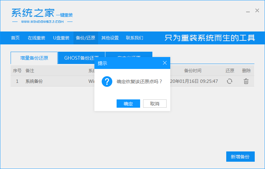Close the 系统之家 application window
This screenshot has height=169, width=265.
click(257, 11)
